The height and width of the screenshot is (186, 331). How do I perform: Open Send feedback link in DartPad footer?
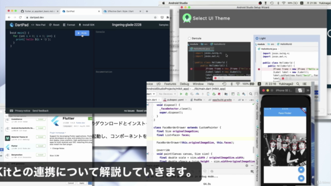pos(40,111)
